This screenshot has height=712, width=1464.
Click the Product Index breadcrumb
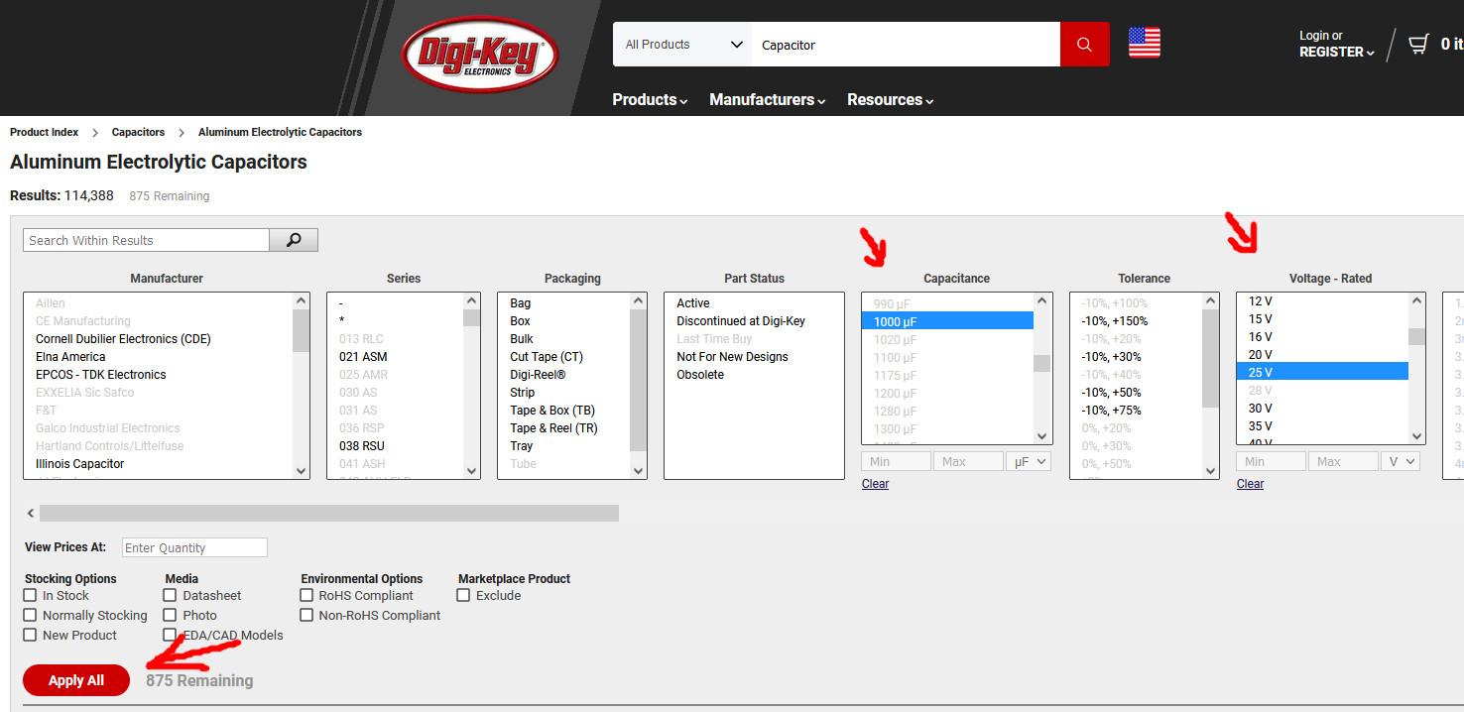pyautogui.click(x=45, y=132)
